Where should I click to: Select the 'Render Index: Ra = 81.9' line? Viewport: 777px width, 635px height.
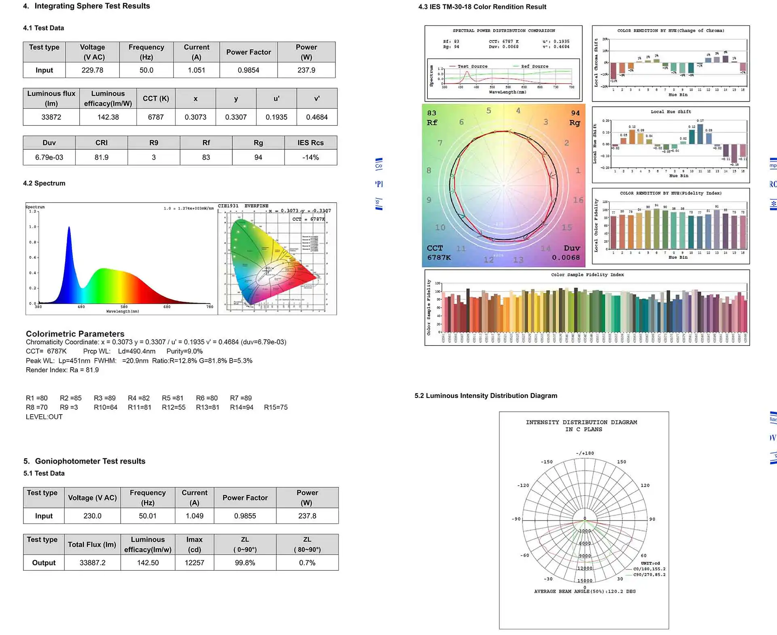click(x=62, y=370)
